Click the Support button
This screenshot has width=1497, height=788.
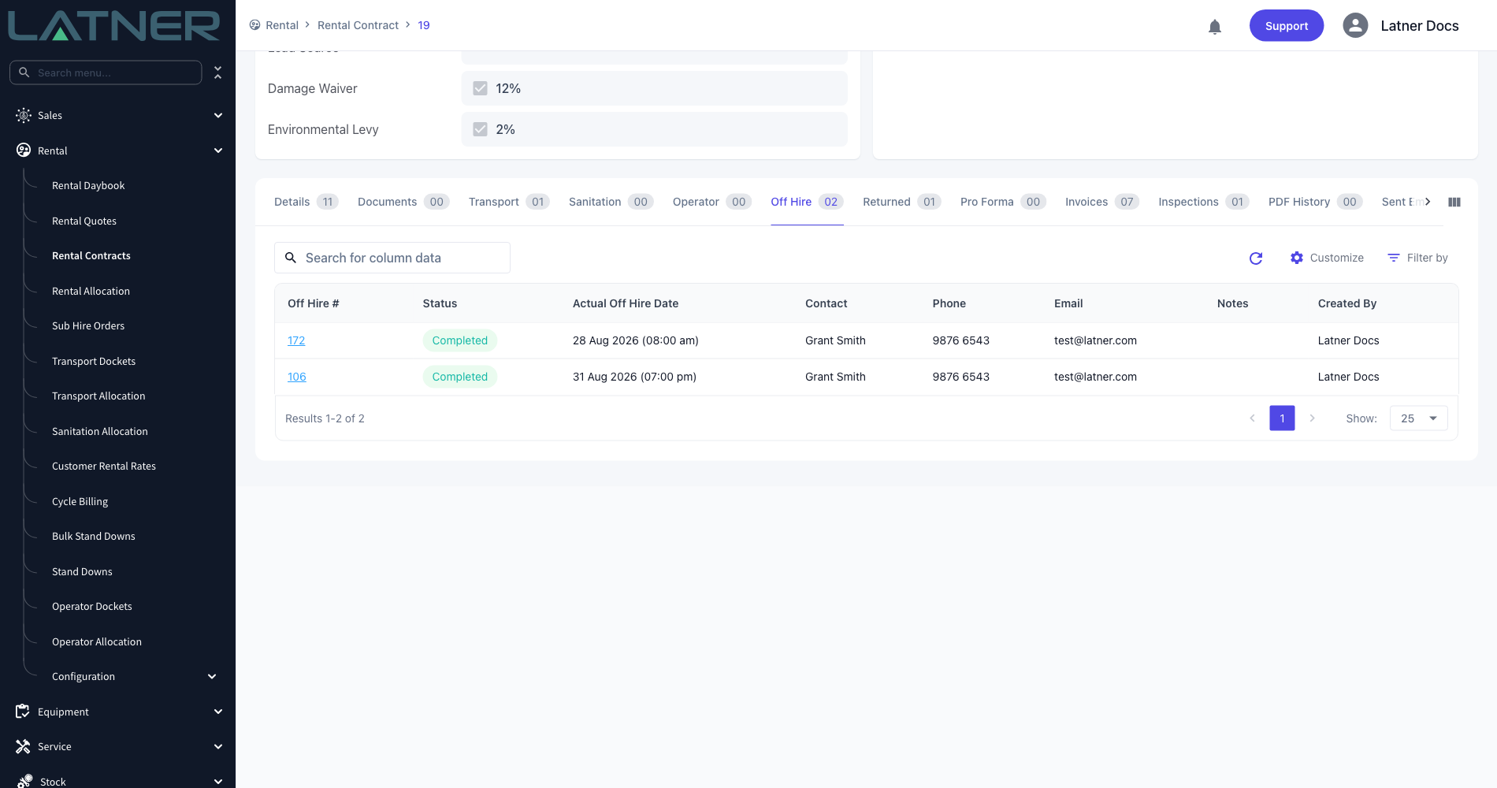click(x=1287, y=26)
